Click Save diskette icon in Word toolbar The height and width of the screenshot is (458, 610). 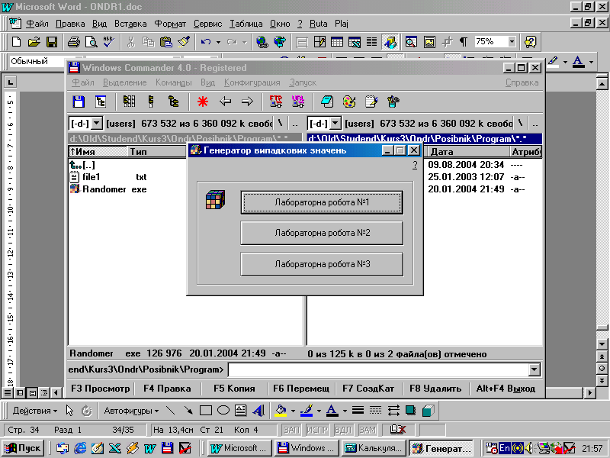coord(52,42)
